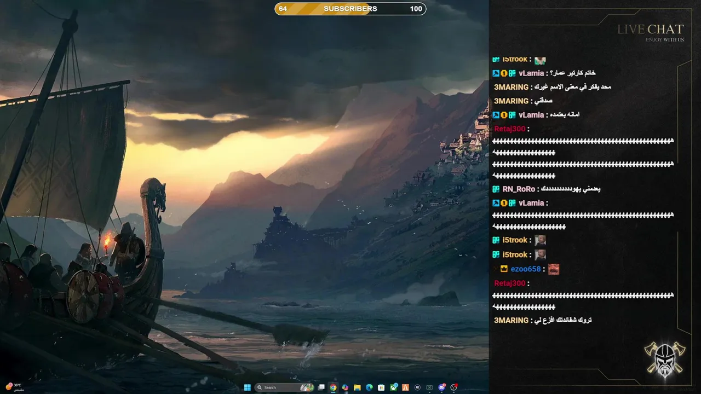Open Microsoft Store from the taskbar
The width and height of the screenshot is (701, 394).
(x=381, y=387)
